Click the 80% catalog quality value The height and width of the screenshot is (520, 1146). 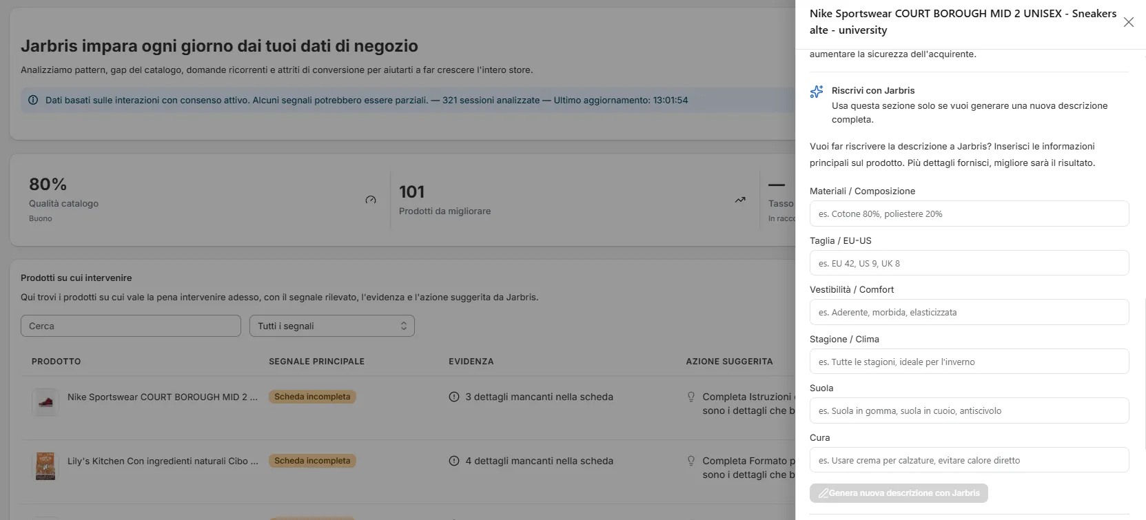[x=48, y=185]
